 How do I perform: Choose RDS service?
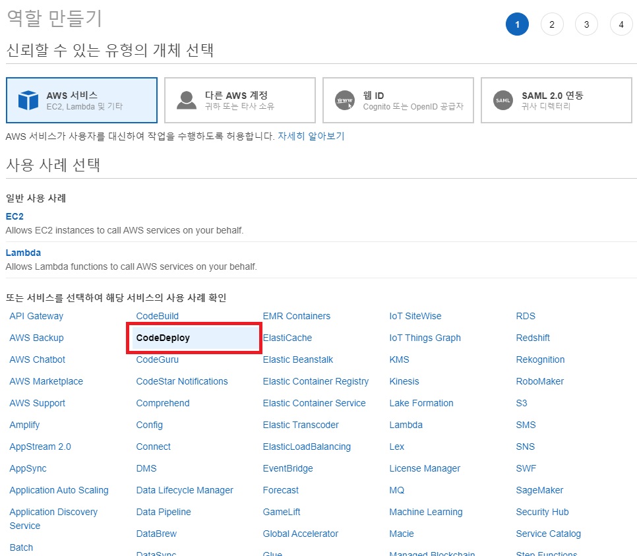click(526, 316)
